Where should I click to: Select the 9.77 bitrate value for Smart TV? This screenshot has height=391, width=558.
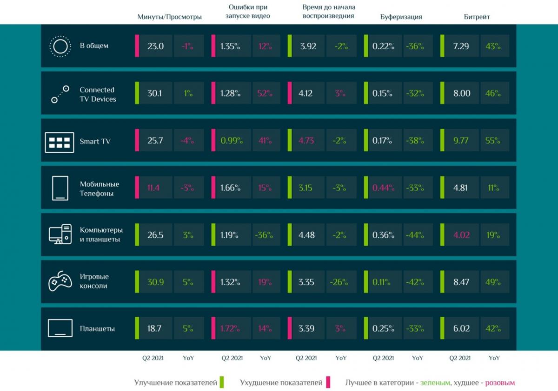(461, 141)
